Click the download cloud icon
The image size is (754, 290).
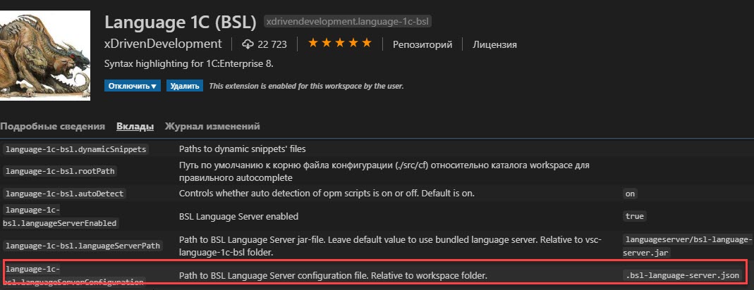[x=248, y=44]
